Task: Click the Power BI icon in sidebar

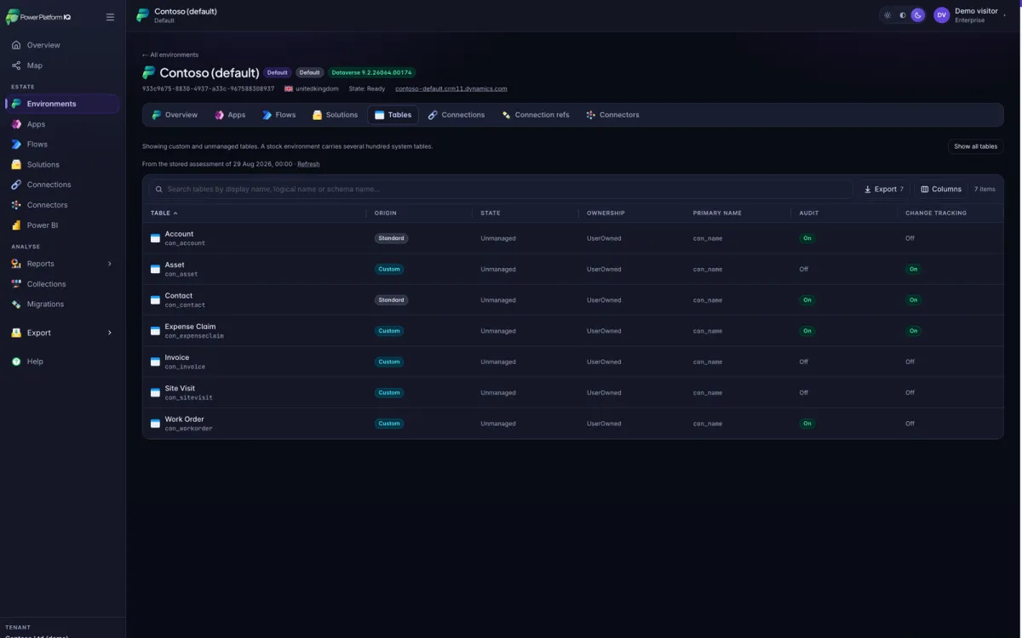Action: [x=16, y=225]
